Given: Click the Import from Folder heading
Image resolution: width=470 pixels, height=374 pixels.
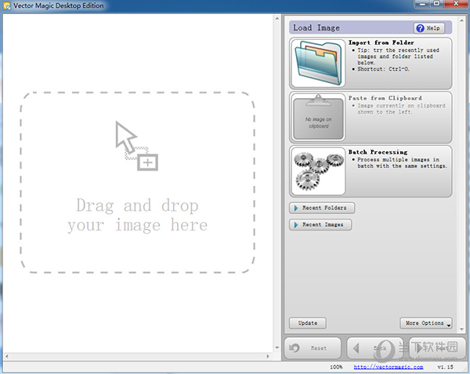Looking at the screenshot, I should tap(381, 42).
